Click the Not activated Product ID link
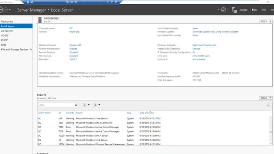 click(199, 59)
